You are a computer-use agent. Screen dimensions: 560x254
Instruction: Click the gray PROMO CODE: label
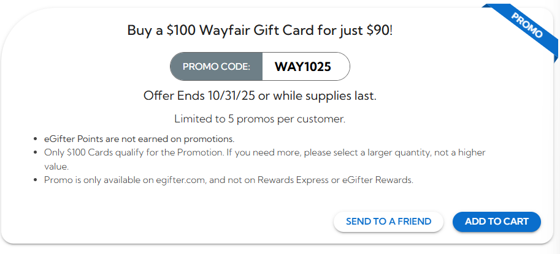(x=217, y=67)
